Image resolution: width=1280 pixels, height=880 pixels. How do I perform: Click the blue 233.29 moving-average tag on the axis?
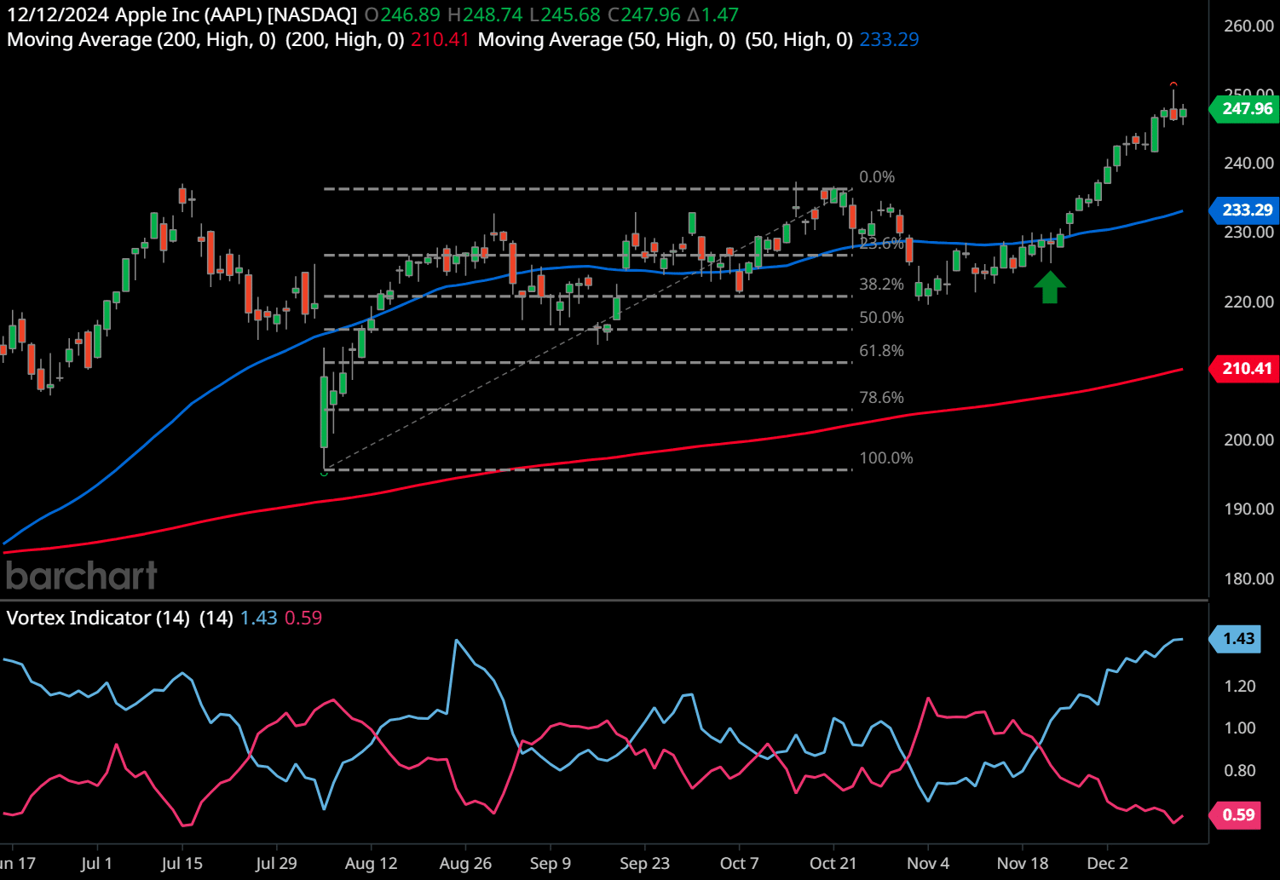pos(1245,210)
